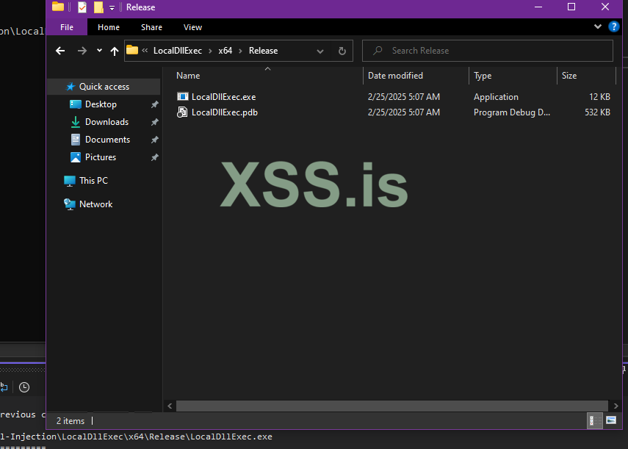
Task: Click the New Folder quick-access icon
Action: coord(98,7)
